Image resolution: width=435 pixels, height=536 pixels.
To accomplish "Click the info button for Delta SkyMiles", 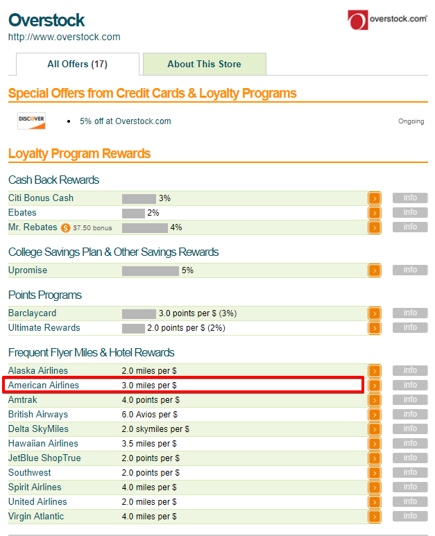I will coord(410,429).
